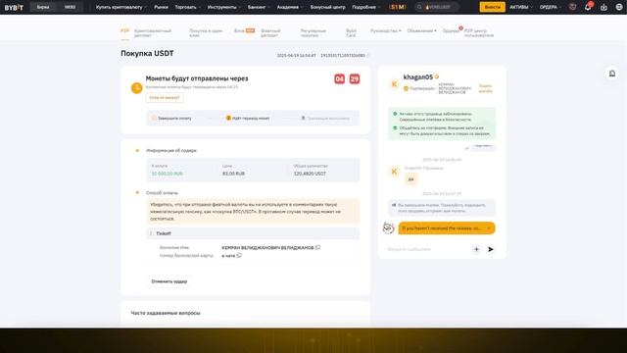Screen dimensions: 627x353
Task: Copy the bank card number value
Action: [239, 255]
